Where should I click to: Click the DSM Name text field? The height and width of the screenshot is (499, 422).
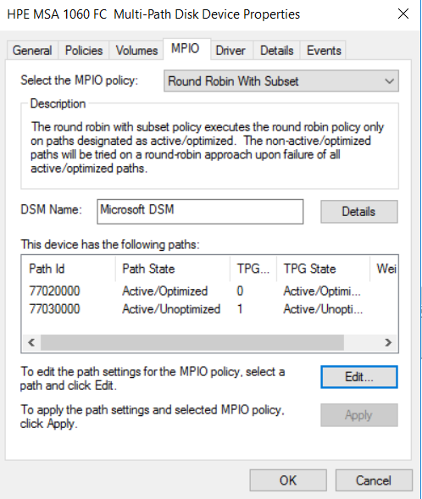click(x=200, y=212)
